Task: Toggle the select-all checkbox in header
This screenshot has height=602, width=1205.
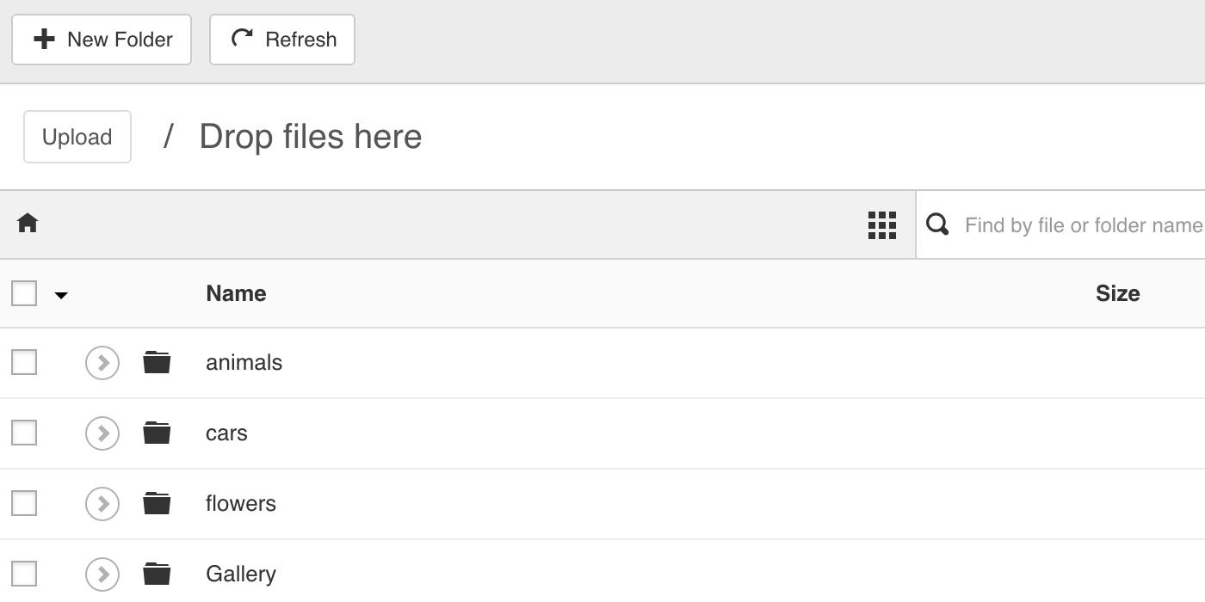Action: (x=24, y=293)
